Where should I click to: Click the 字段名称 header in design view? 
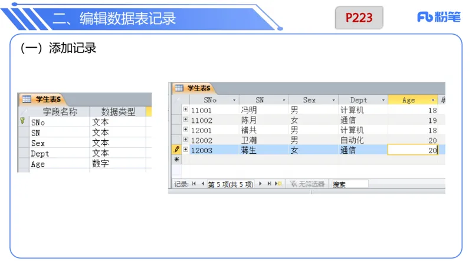pos(60,112)
